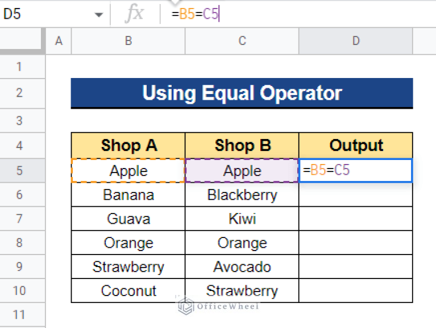Select empty Output cell in Banana row
The height and width of the screenshot is (328, 436).
tap(356, 195)
